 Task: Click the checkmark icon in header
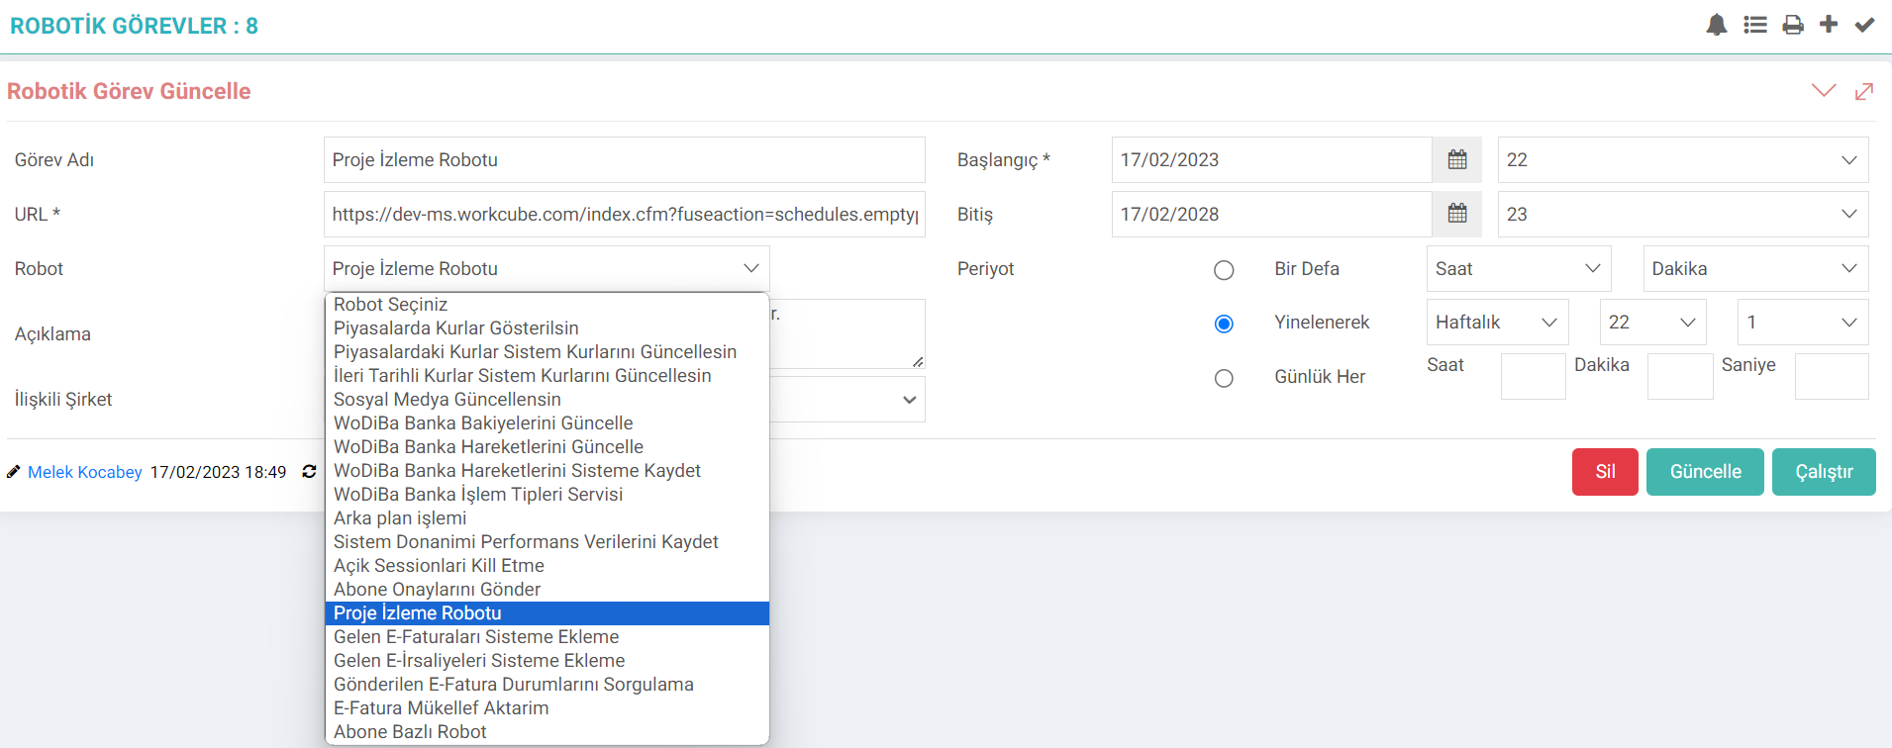pos(1864,25)
